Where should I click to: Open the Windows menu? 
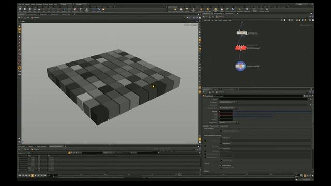coord(39,4)
